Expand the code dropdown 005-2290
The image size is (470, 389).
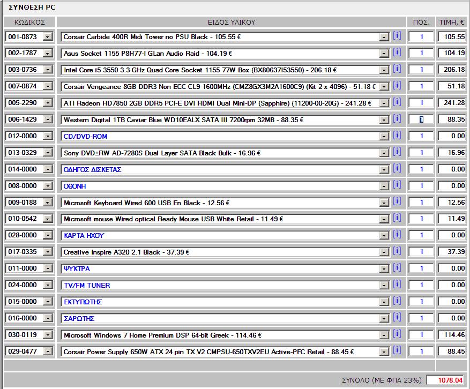click(47, 103)
